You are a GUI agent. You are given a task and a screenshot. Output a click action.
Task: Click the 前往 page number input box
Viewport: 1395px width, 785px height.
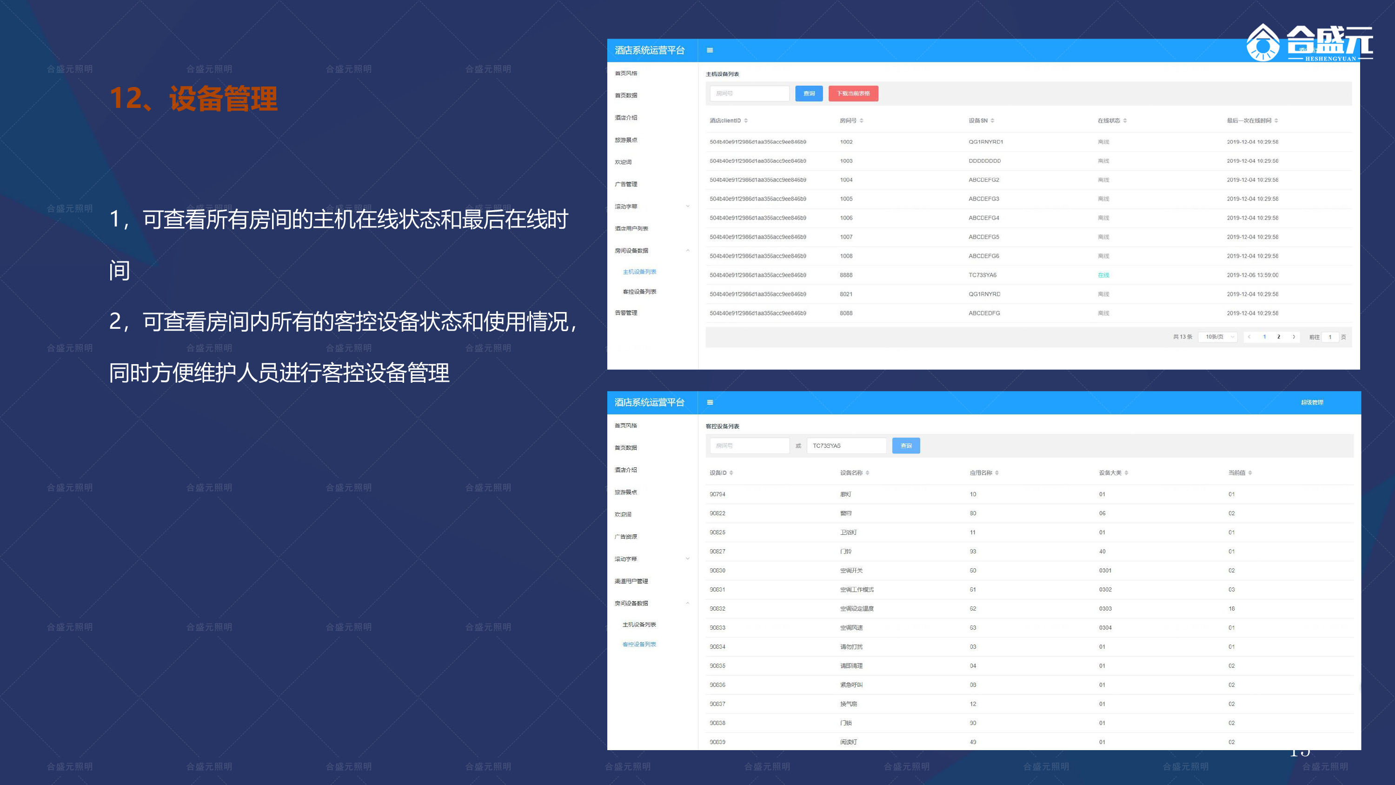[x=1330, y=337]
